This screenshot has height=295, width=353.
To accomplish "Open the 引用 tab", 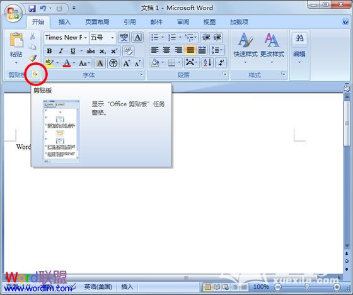I will click(130, 22).
